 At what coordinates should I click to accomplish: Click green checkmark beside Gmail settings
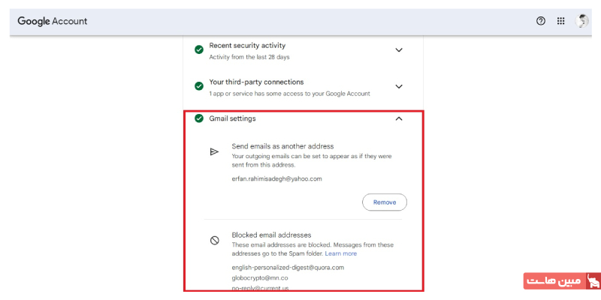[x=199, y=118]
